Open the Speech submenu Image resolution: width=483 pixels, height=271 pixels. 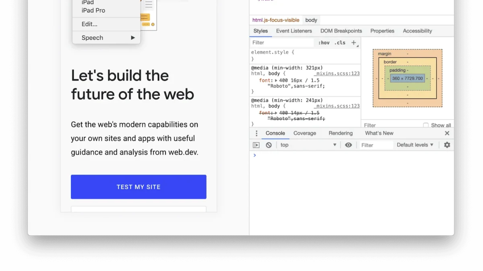106,38
